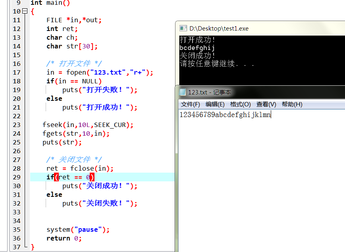The image size is (345, 252).
Task: Click the Notepad icon in 123.txt title bar
Action: (183, 92)
